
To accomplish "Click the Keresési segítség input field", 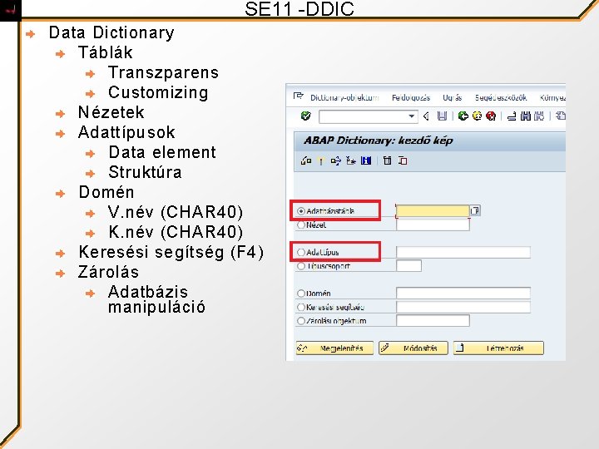I will [463, 307].
